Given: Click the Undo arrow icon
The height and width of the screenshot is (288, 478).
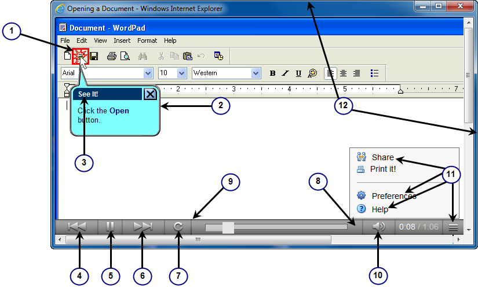Looking at the screenshot, I should tap(201, 56).
